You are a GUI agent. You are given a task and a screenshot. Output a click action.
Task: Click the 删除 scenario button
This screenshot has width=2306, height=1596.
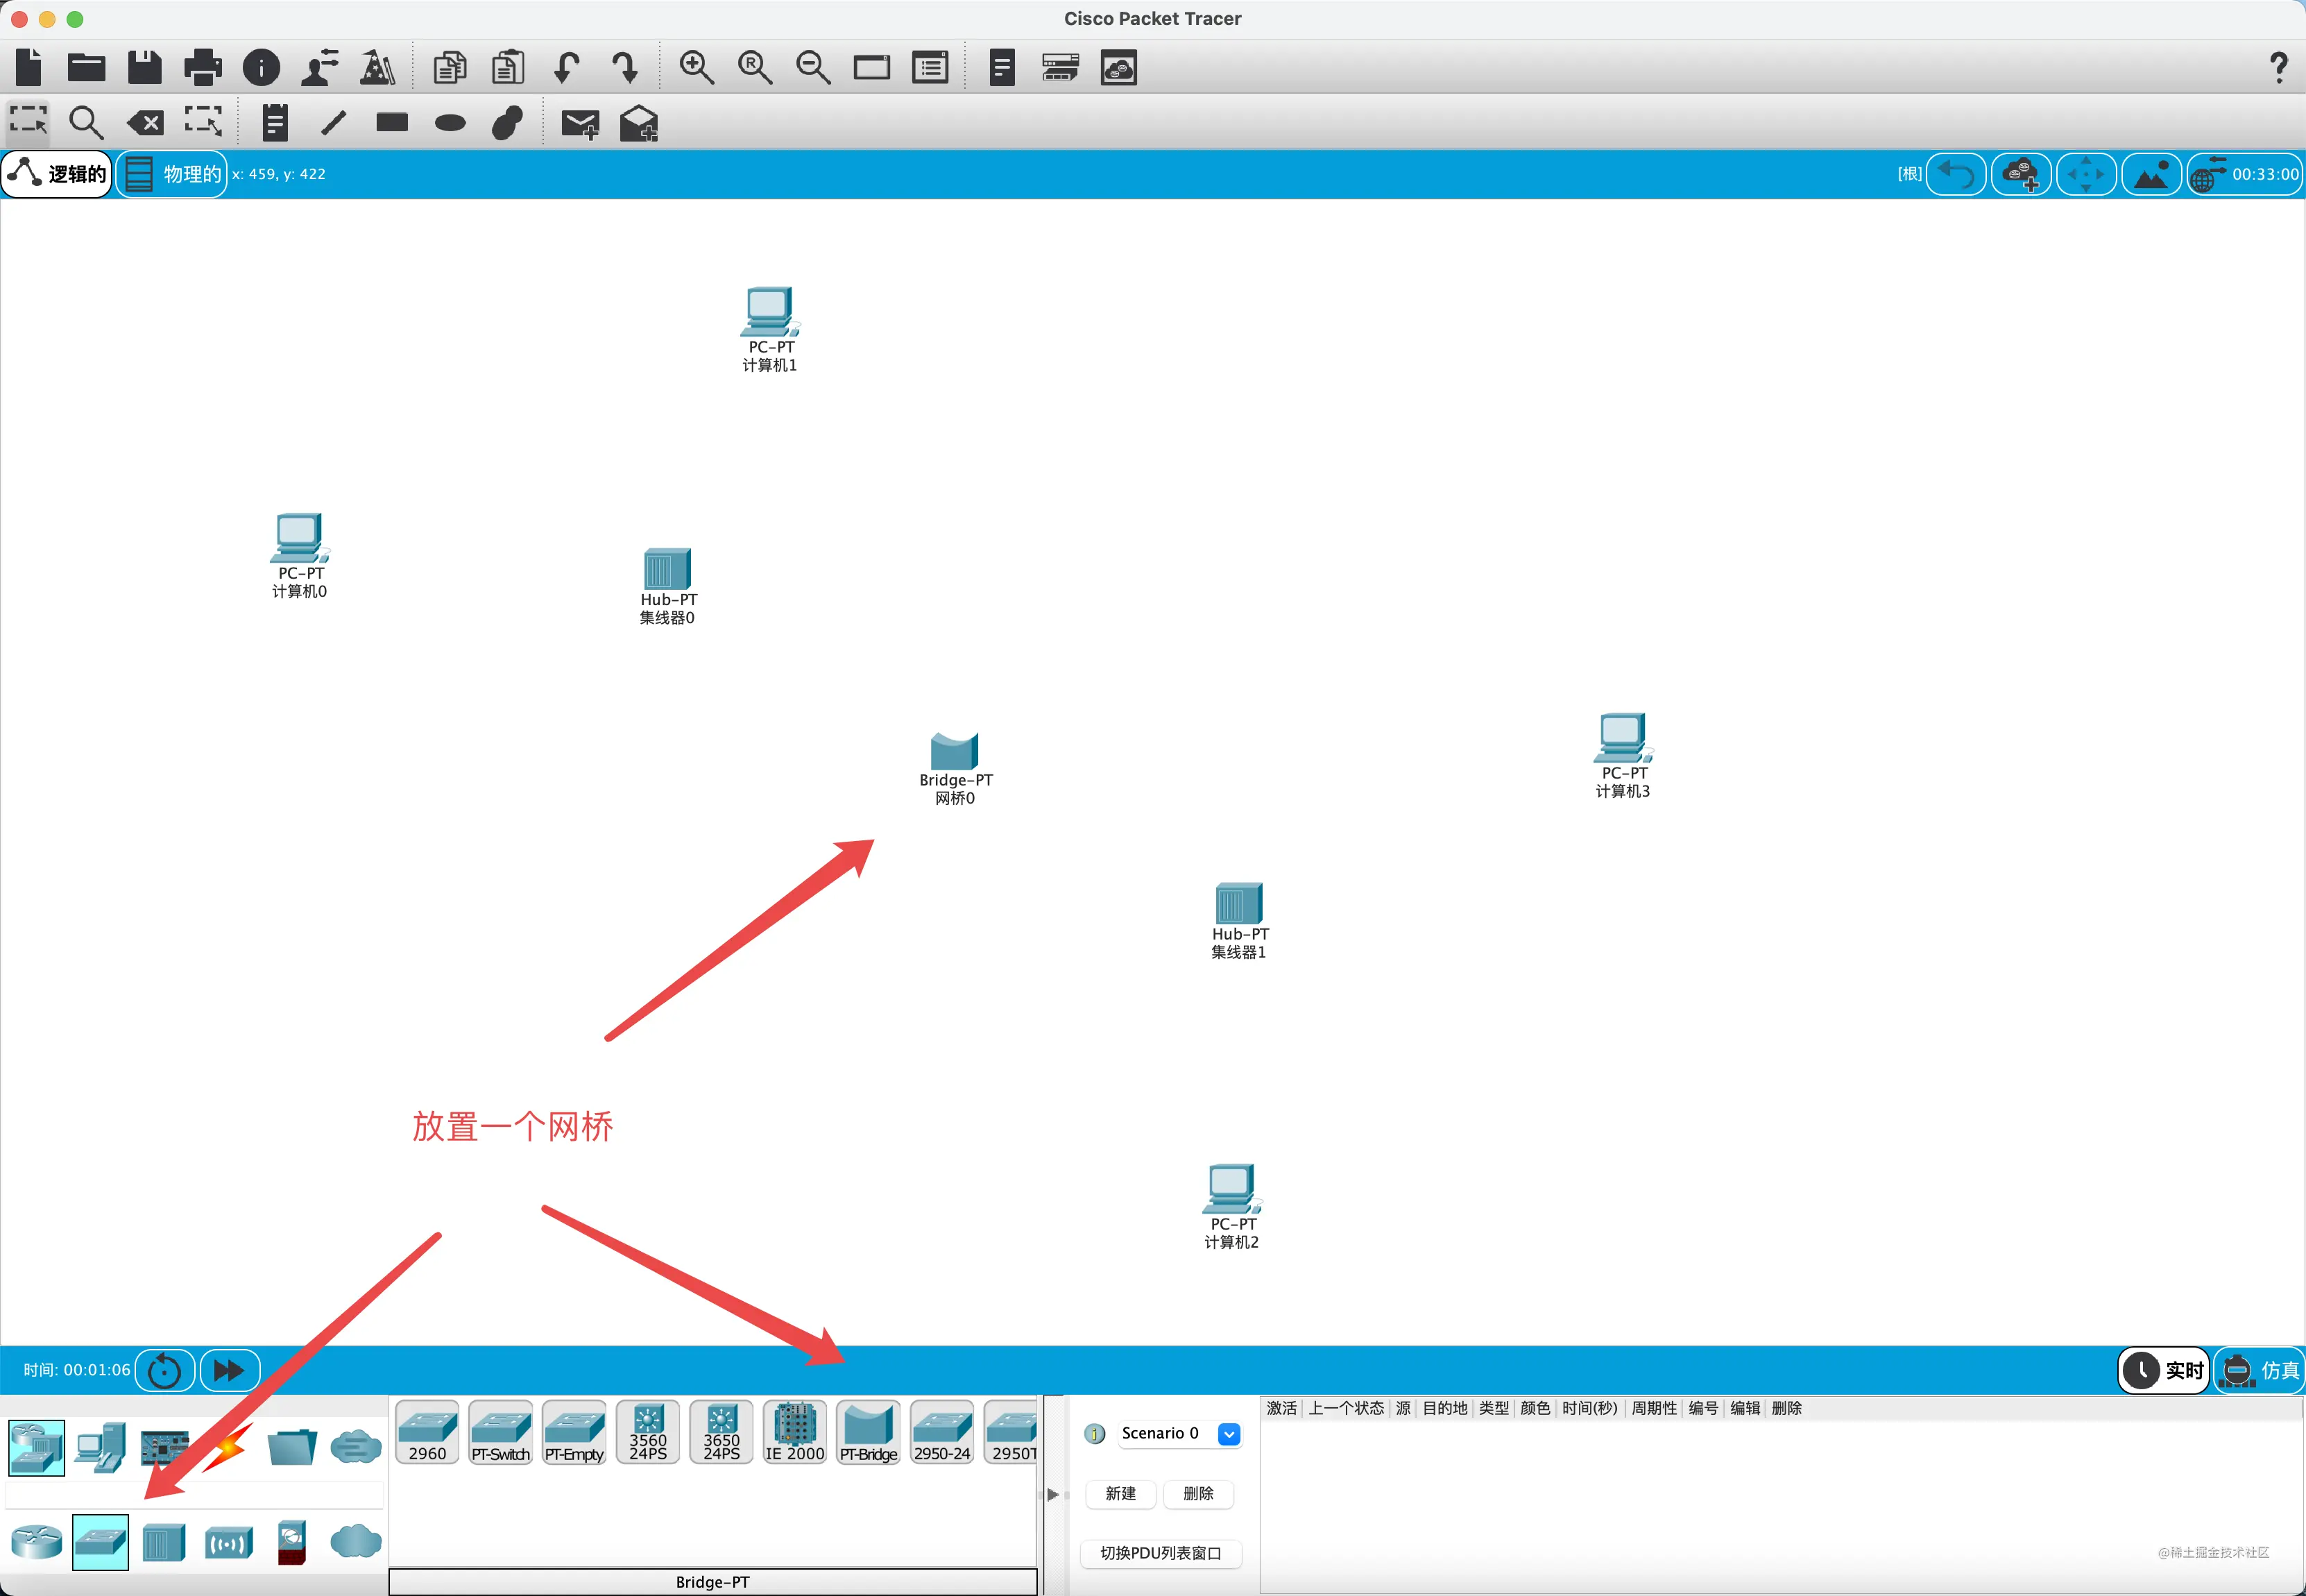(1199, 1494)
